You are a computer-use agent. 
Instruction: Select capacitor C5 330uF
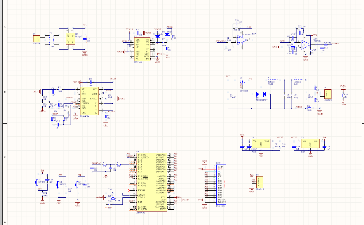tap(285, 95)
